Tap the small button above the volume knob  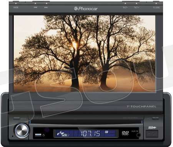coord(17,118)
